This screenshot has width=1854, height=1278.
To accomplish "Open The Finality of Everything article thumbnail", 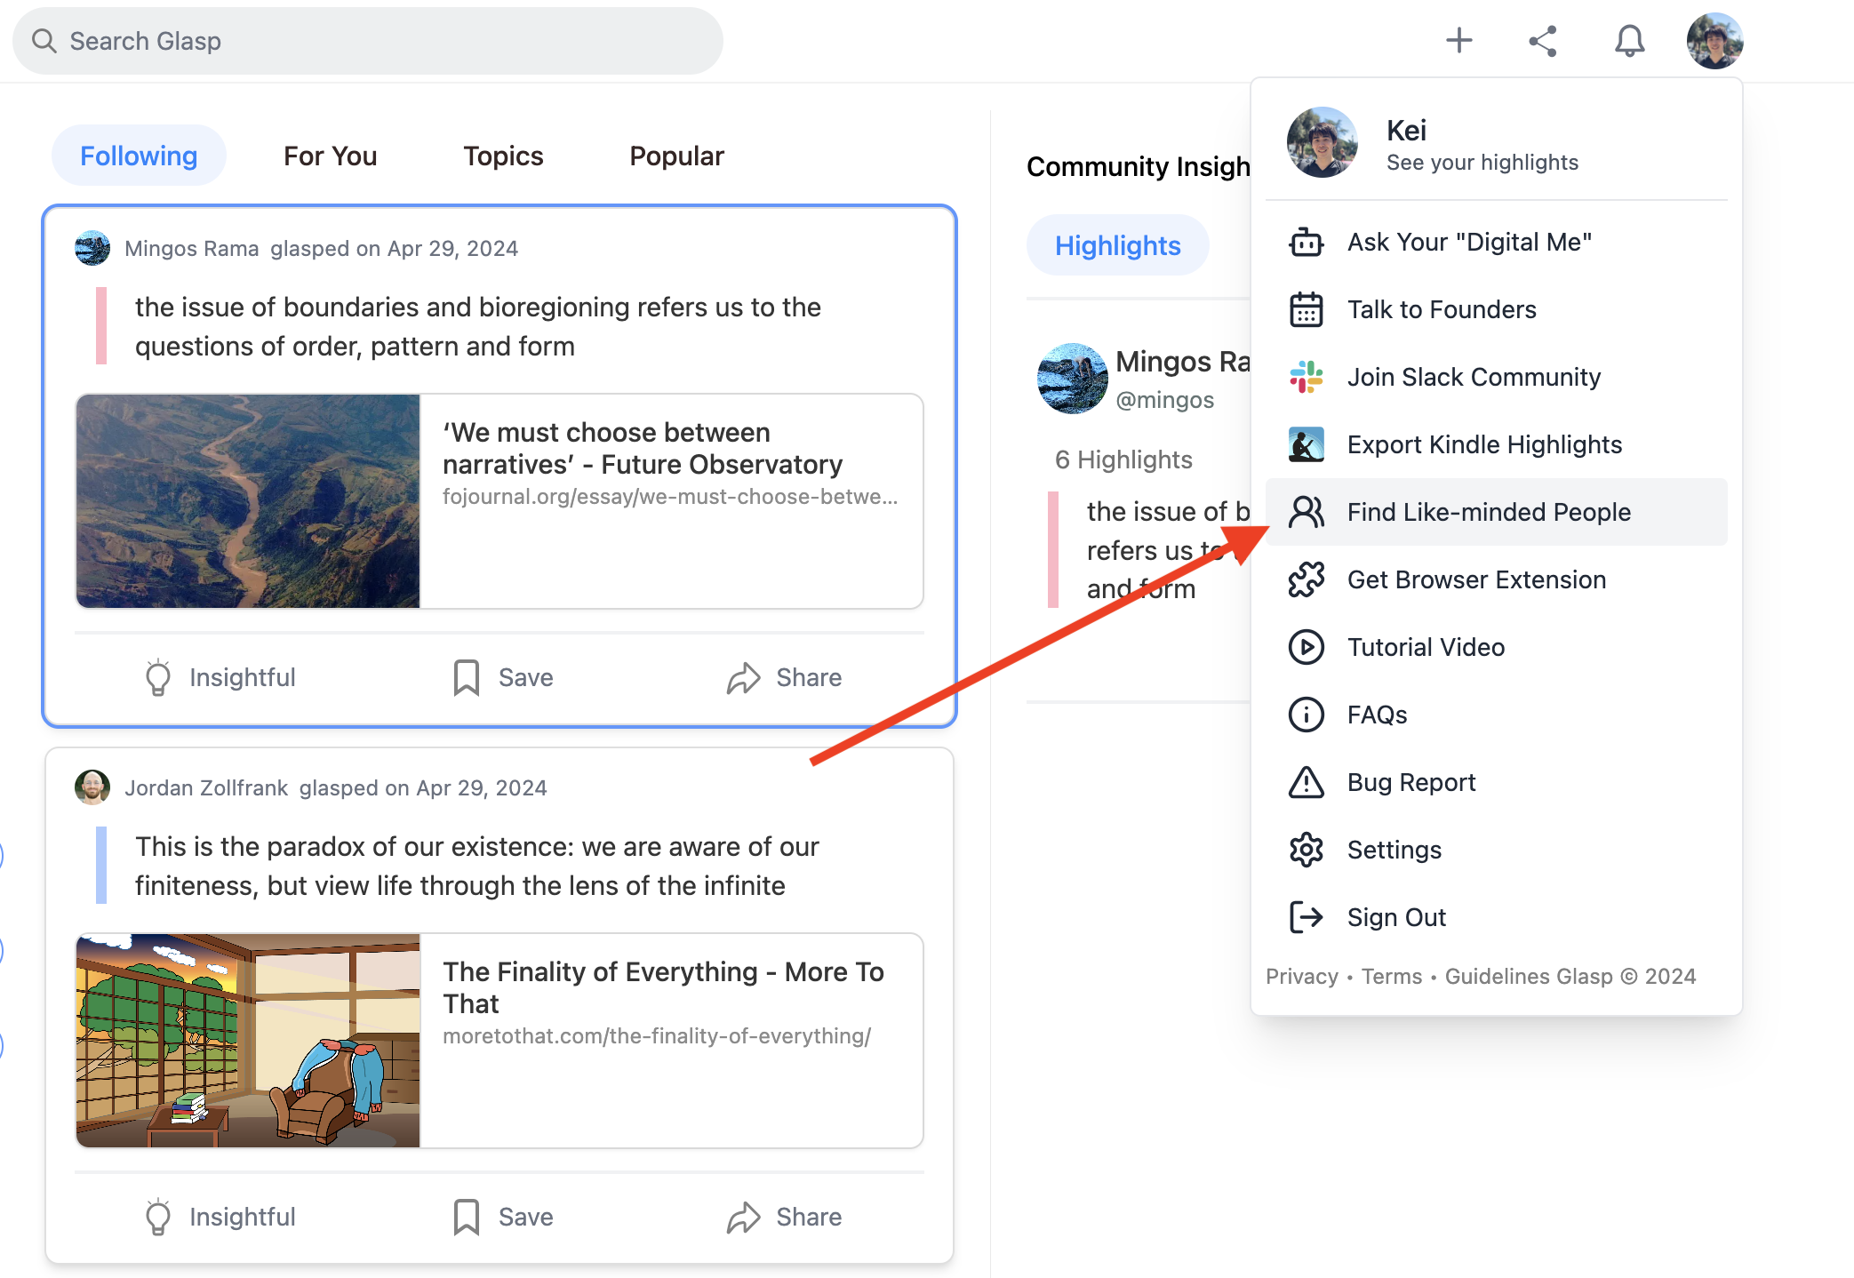I will (248, 1041).
